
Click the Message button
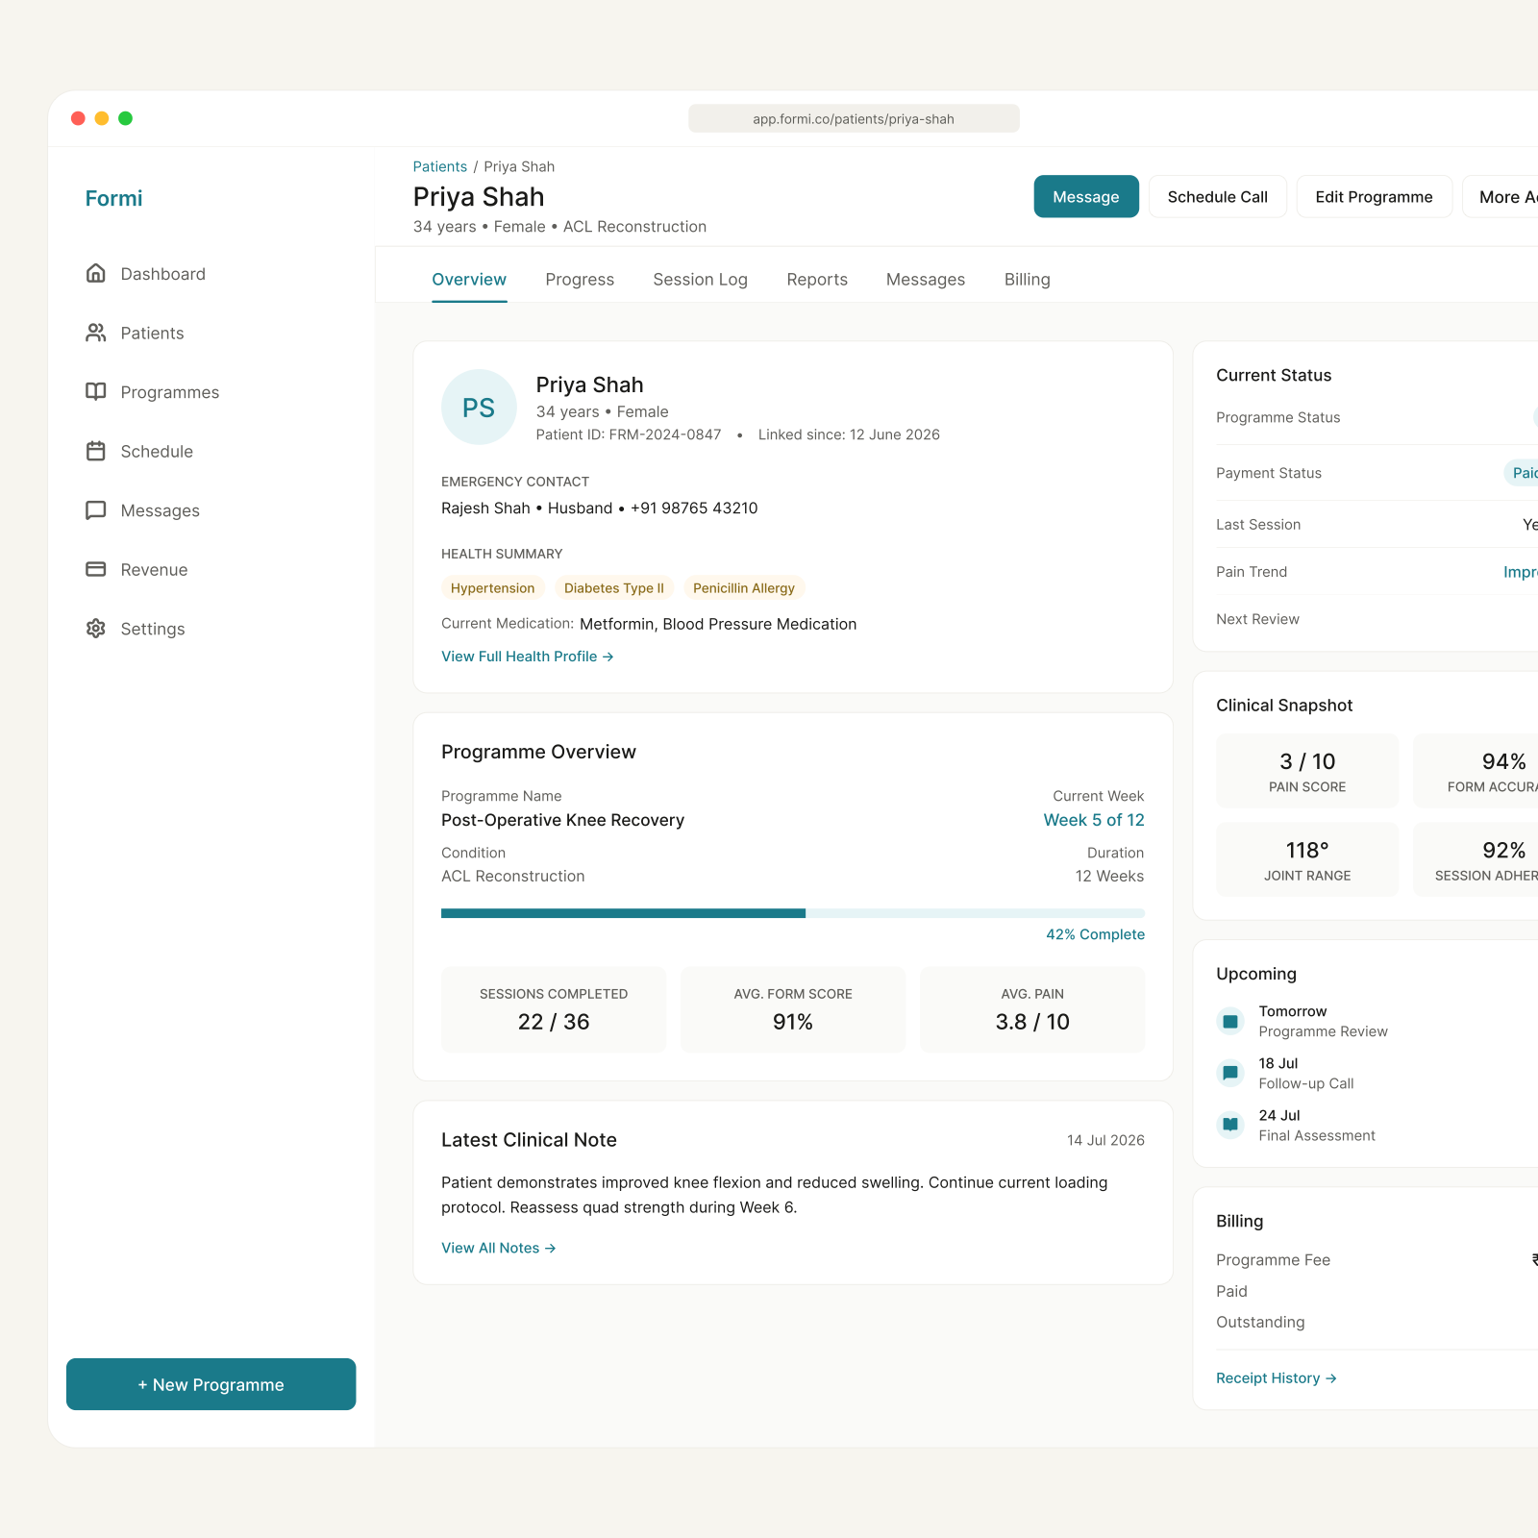pos(1086,197)
